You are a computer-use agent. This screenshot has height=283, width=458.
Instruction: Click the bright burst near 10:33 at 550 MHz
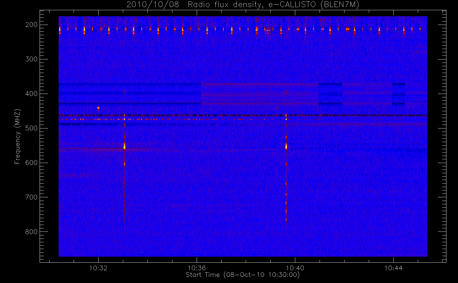pyautogui.click(x=124, y=146)
